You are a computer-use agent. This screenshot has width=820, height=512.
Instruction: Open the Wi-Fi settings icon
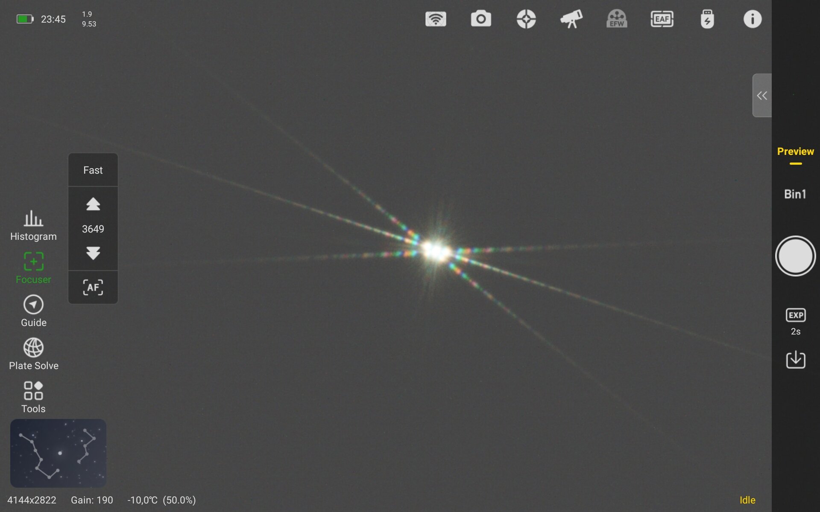click(436, 19)
